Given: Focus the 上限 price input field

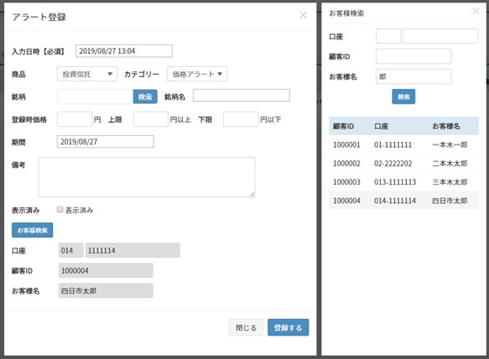Looking at the screenshot, I should coord(151,119).
